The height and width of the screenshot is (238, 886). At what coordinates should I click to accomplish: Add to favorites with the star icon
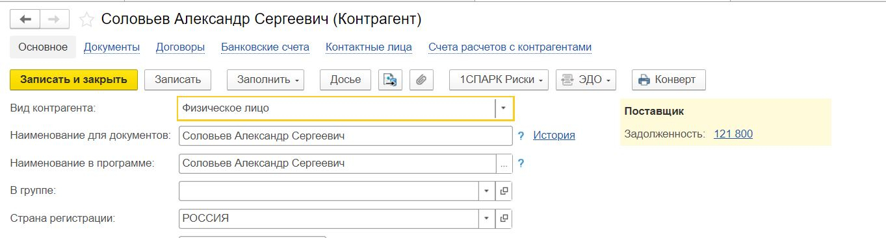86,19
